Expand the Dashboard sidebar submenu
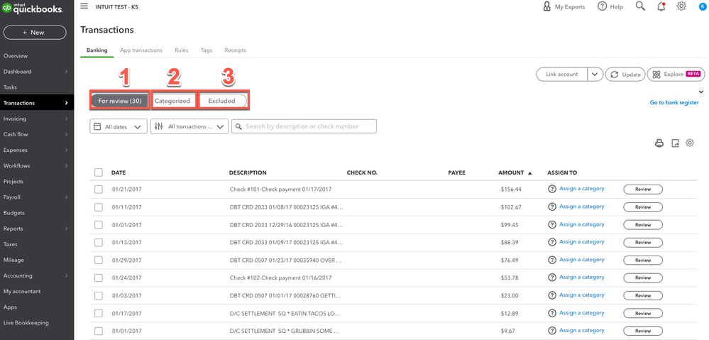Viewport: 709px width, 340px height. [x=66, y=72]
